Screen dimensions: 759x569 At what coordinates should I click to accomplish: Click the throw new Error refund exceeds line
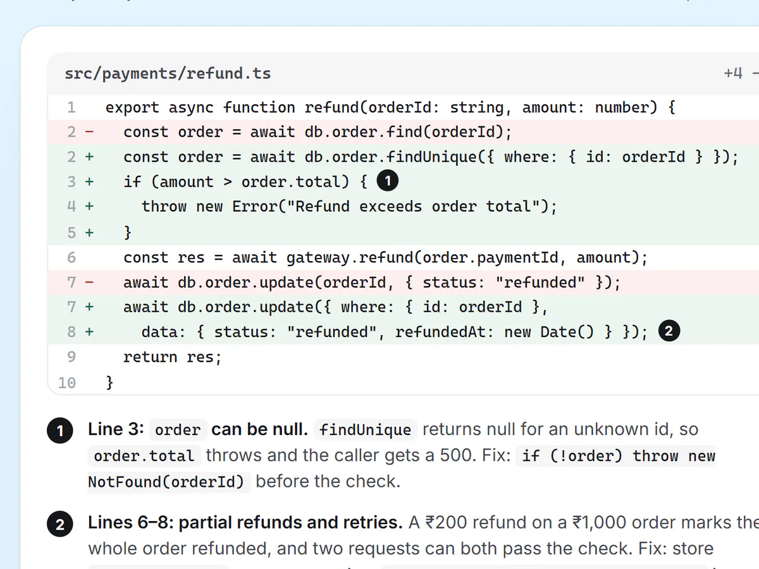[x=349, y=207]
